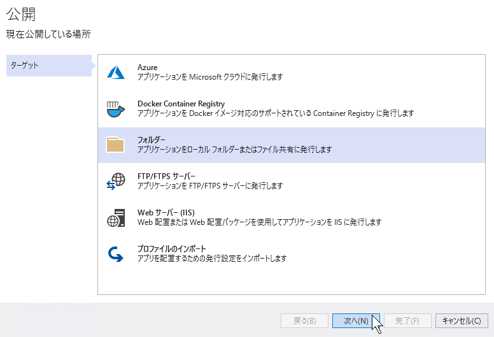Click the folder icon
Image resolution: width=494 pixels, height=337 pixels.
pos(115,145)
